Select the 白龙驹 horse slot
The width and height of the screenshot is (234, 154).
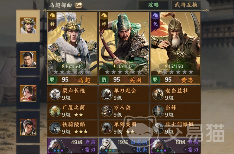tap(124, 146)
